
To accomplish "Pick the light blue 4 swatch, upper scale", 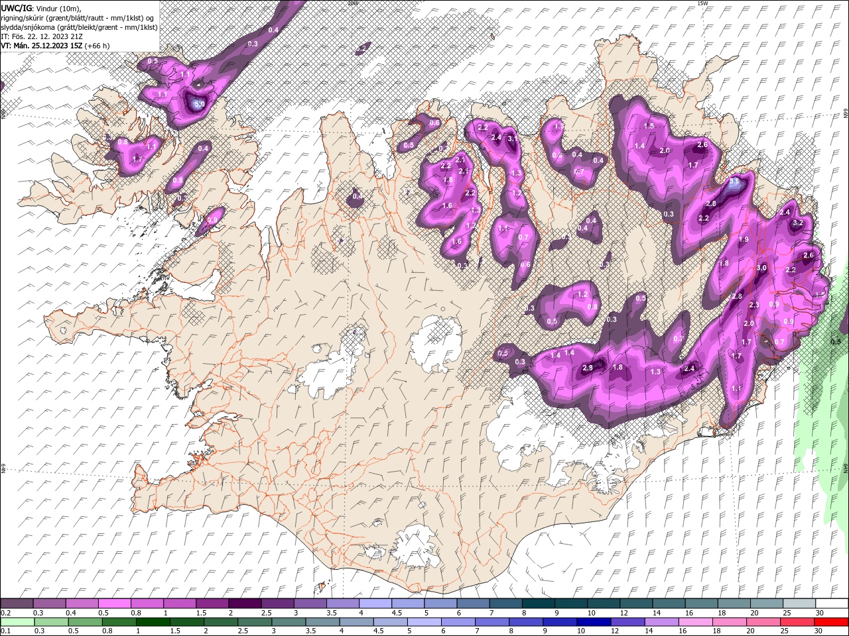I will (375, 604).
